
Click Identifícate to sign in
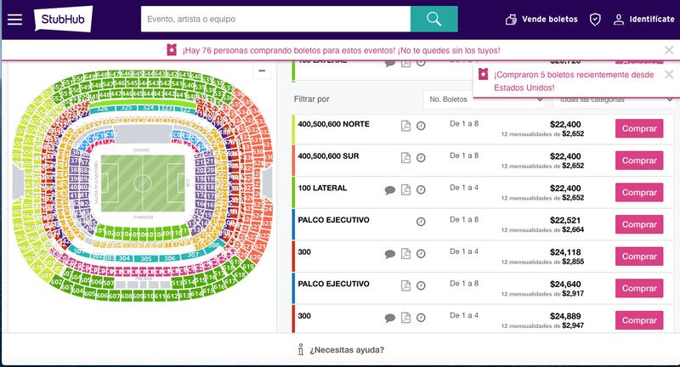(644, 19)
